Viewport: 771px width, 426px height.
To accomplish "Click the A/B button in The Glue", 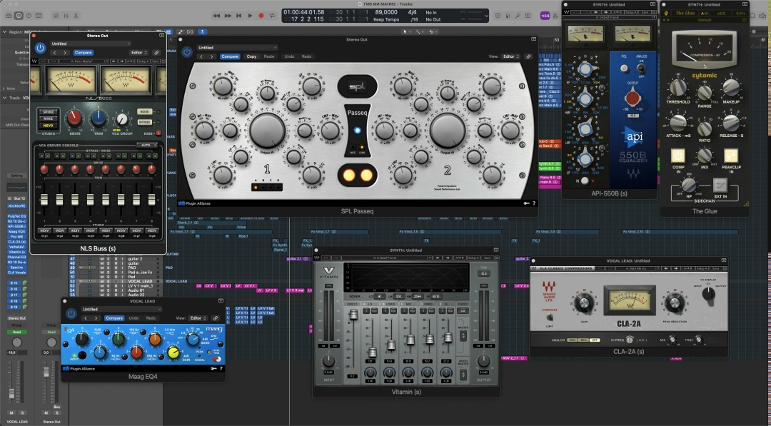I will [704, 14].
